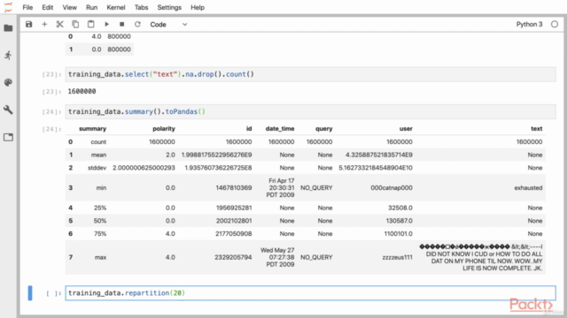Open the Settings menu

[169, 8]
